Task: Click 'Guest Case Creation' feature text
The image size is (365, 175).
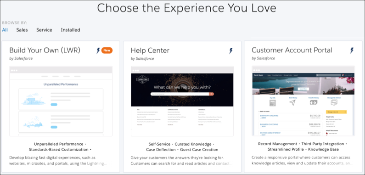Action: coord(199,150)
